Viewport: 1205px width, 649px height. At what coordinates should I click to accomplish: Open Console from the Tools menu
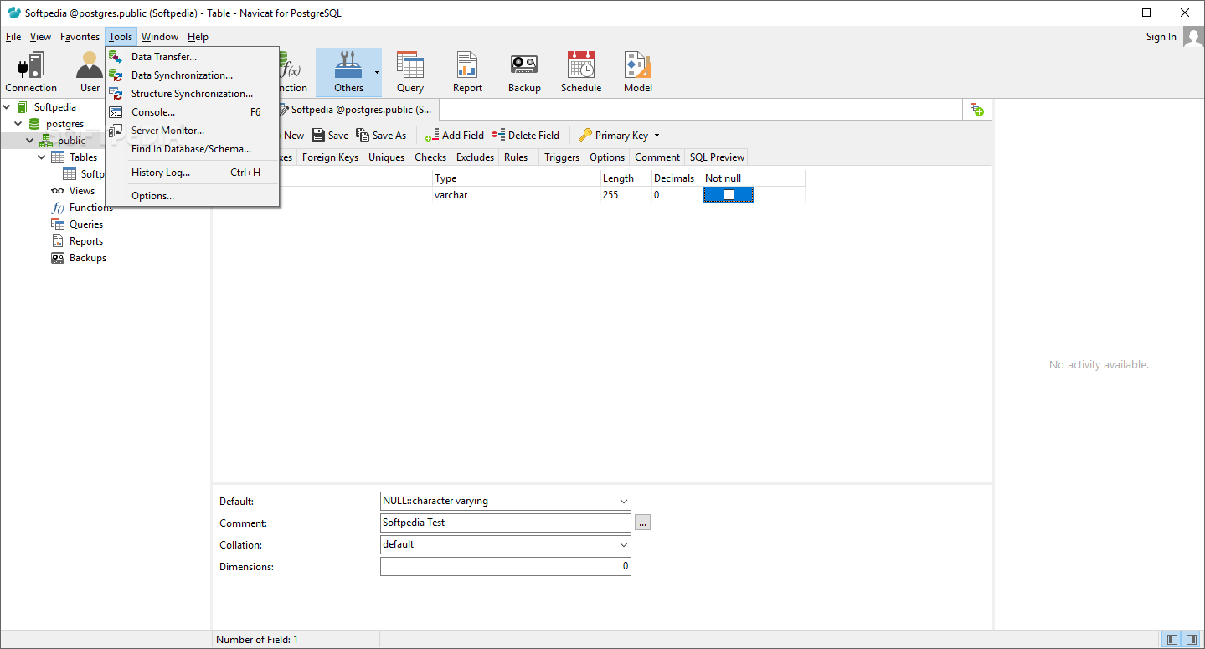click(x=192, y=112)
